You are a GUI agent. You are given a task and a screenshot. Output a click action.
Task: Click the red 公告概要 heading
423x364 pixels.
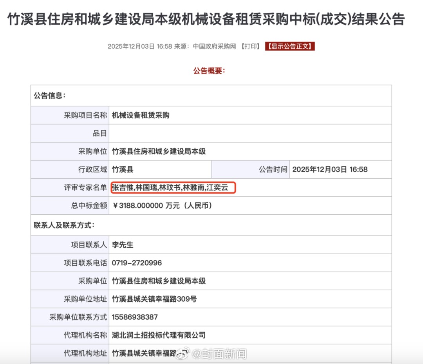[209, 71]
